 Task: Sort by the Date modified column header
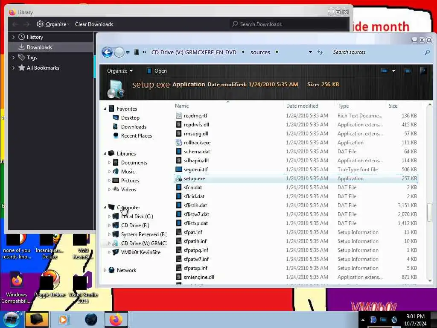[302, 106]
